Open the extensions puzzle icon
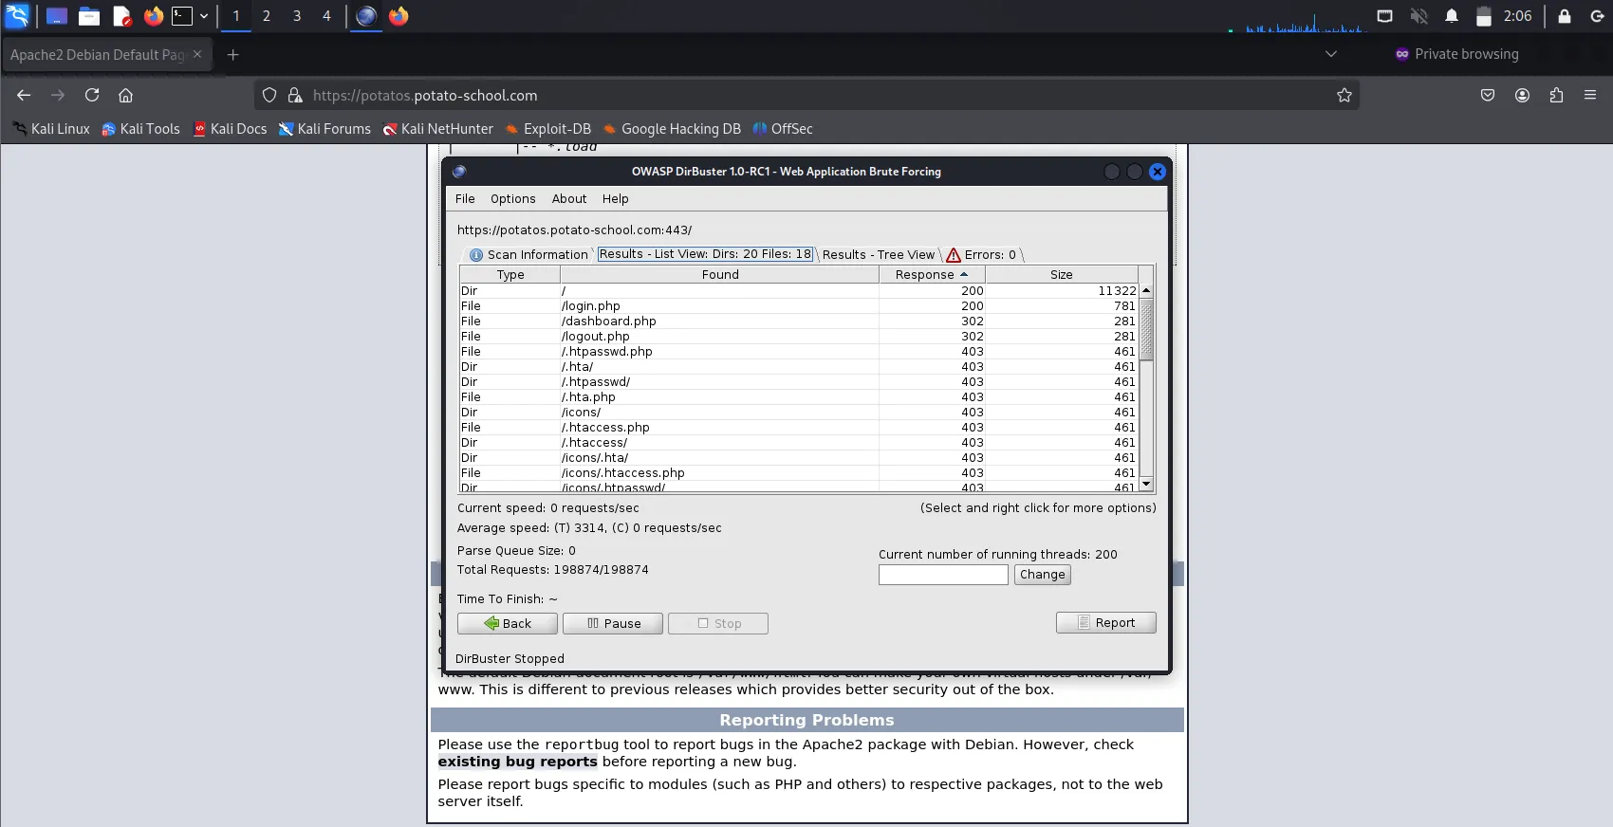The image size is (1613, 827). [1556, 95]
